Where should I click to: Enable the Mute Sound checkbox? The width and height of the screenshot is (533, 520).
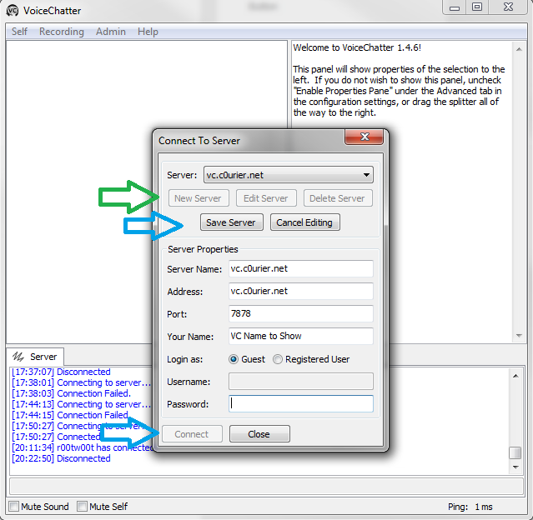pos(14,507)
